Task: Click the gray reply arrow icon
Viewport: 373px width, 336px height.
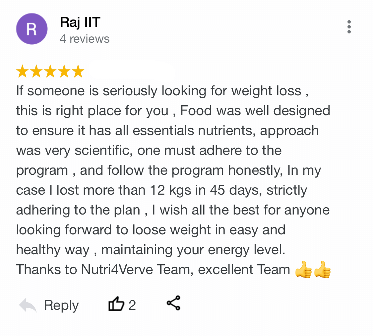Action: (28, 305)
